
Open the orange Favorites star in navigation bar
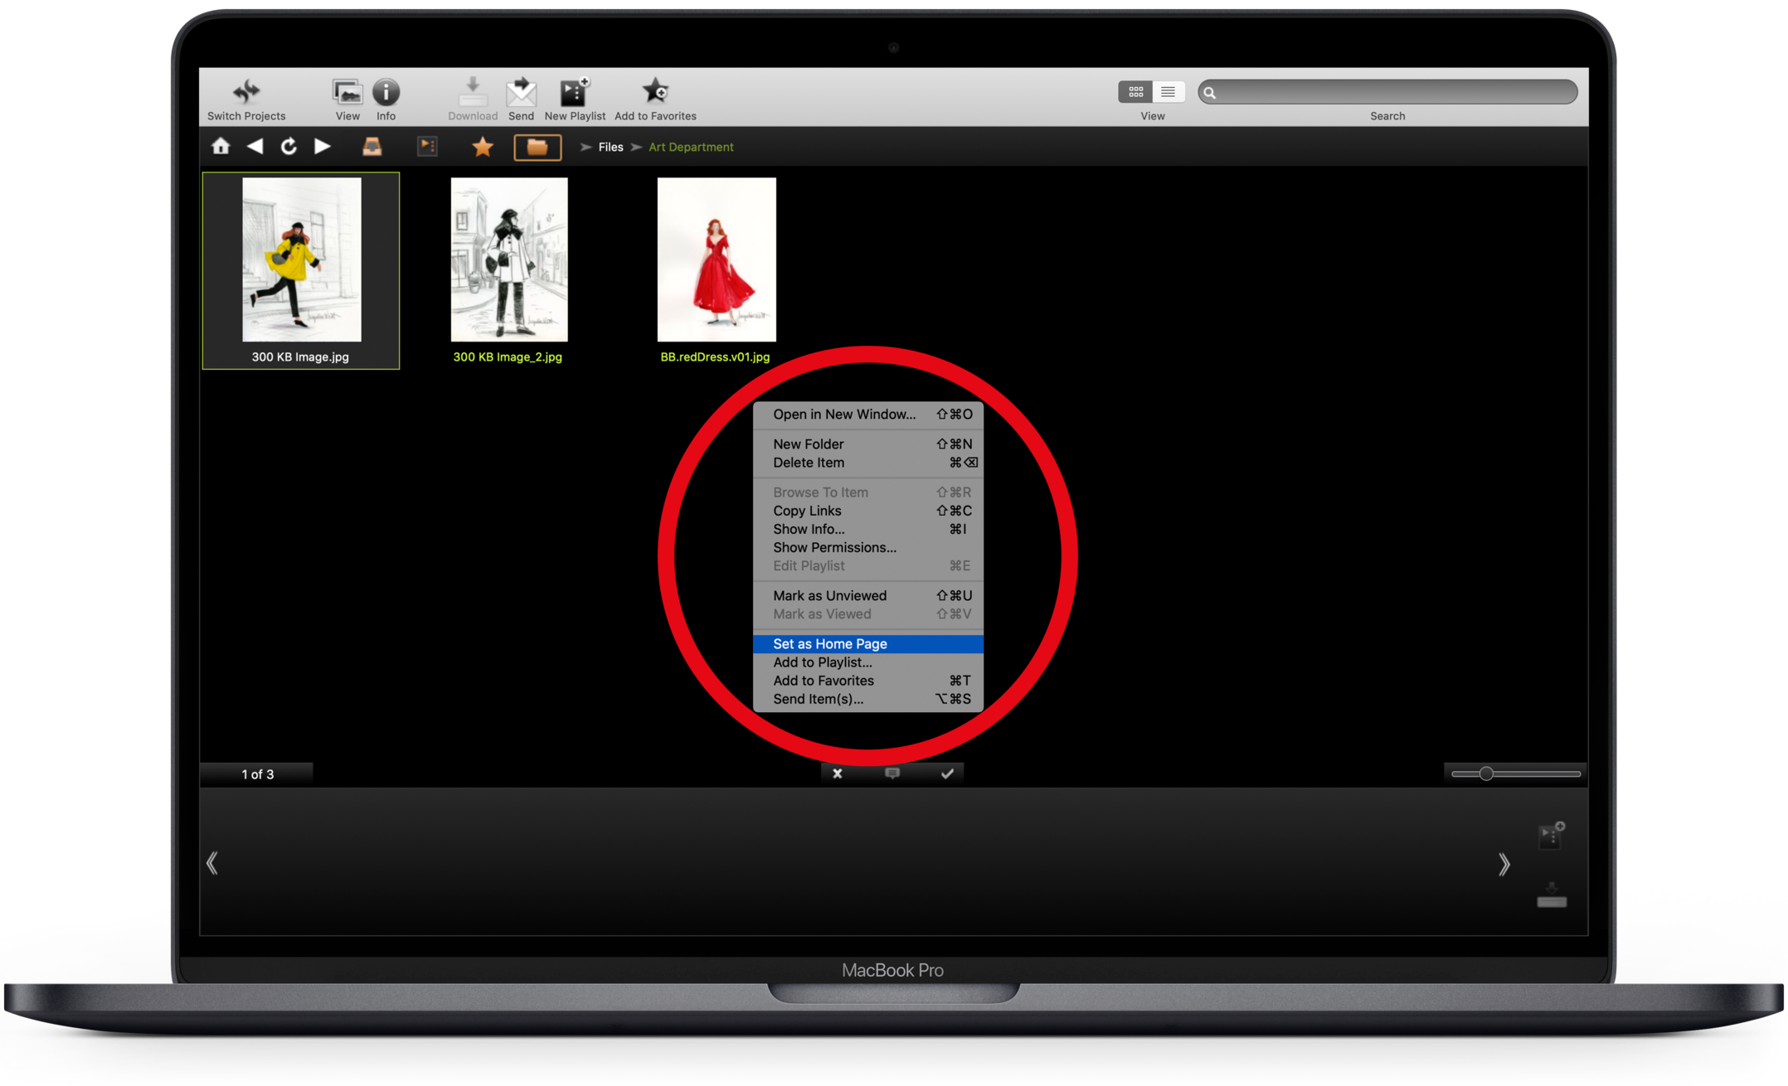point(483,148)
